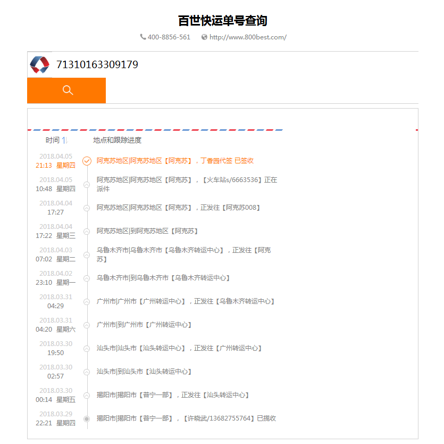Click the filled start marker for 22:21 星期四

coord(87,419)
